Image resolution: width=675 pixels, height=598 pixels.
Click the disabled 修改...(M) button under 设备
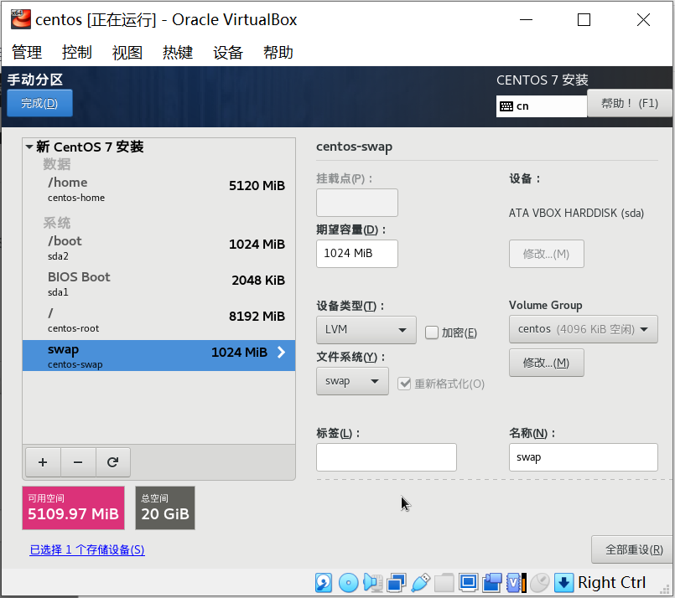click(x=546, y=254)
